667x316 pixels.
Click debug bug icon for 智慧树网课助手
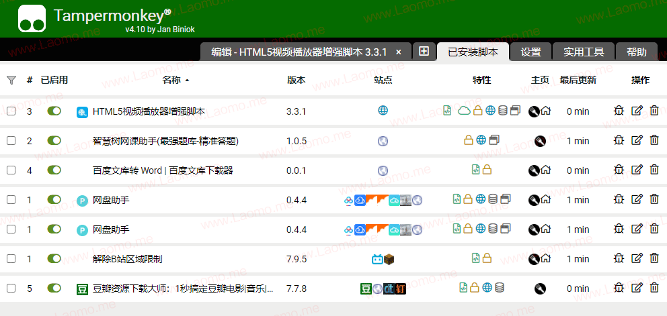[619, 140]
